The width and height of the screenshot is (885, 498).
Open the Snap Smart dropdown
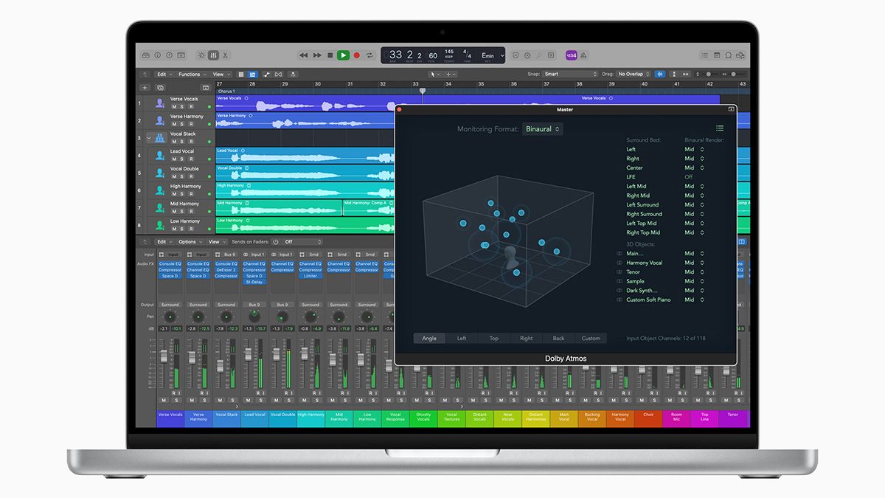(x=570, y=75)
